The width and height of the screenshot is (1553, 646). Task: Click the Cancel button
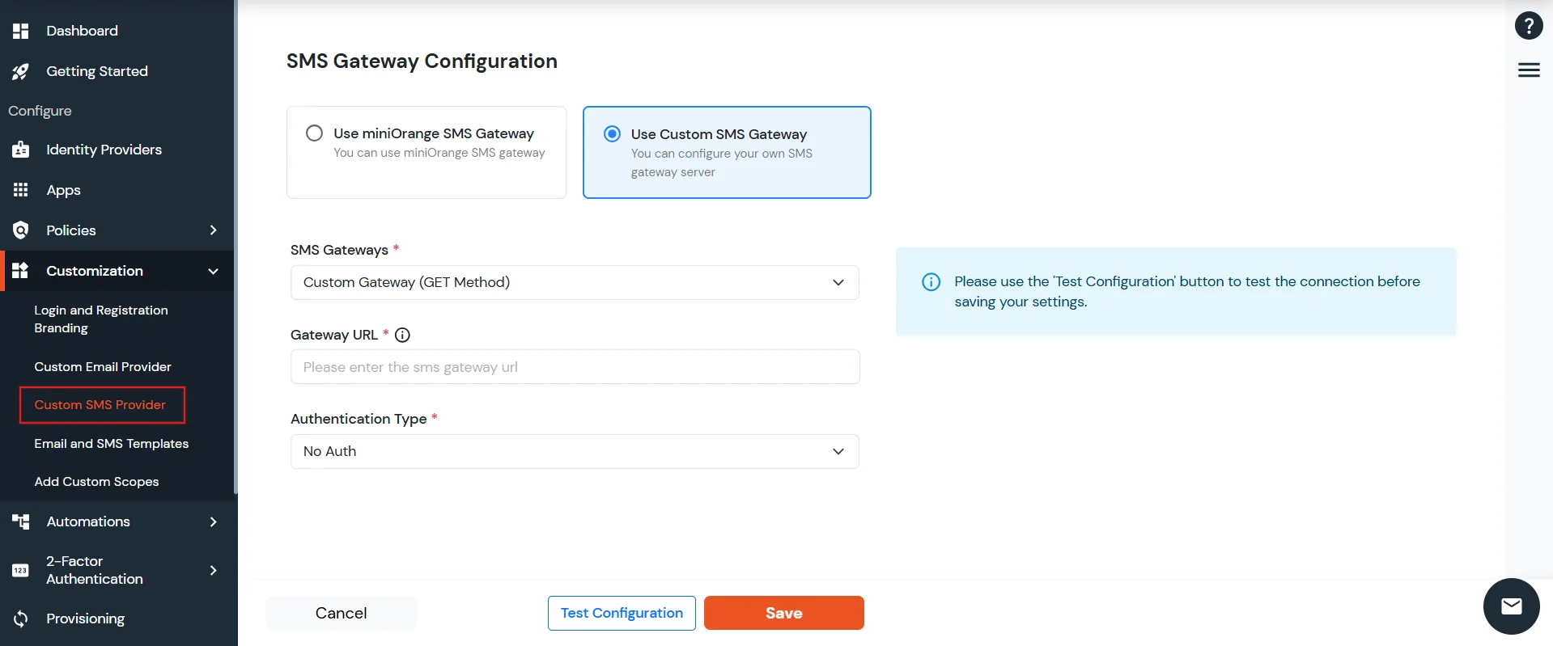click(x=342, y=613)
